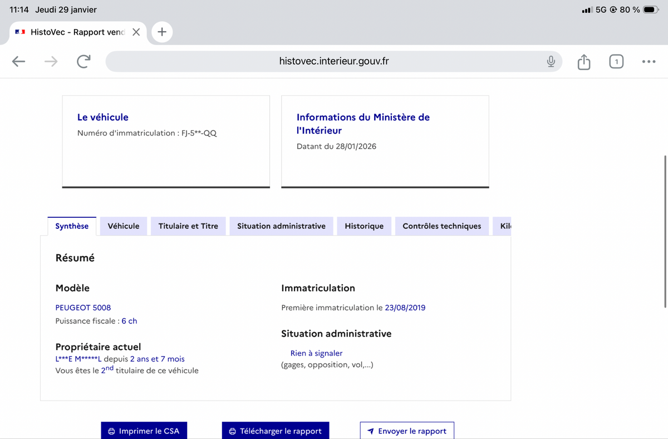Select the Synthèse tab
This screenshot has width=668, height=439.
72,226
